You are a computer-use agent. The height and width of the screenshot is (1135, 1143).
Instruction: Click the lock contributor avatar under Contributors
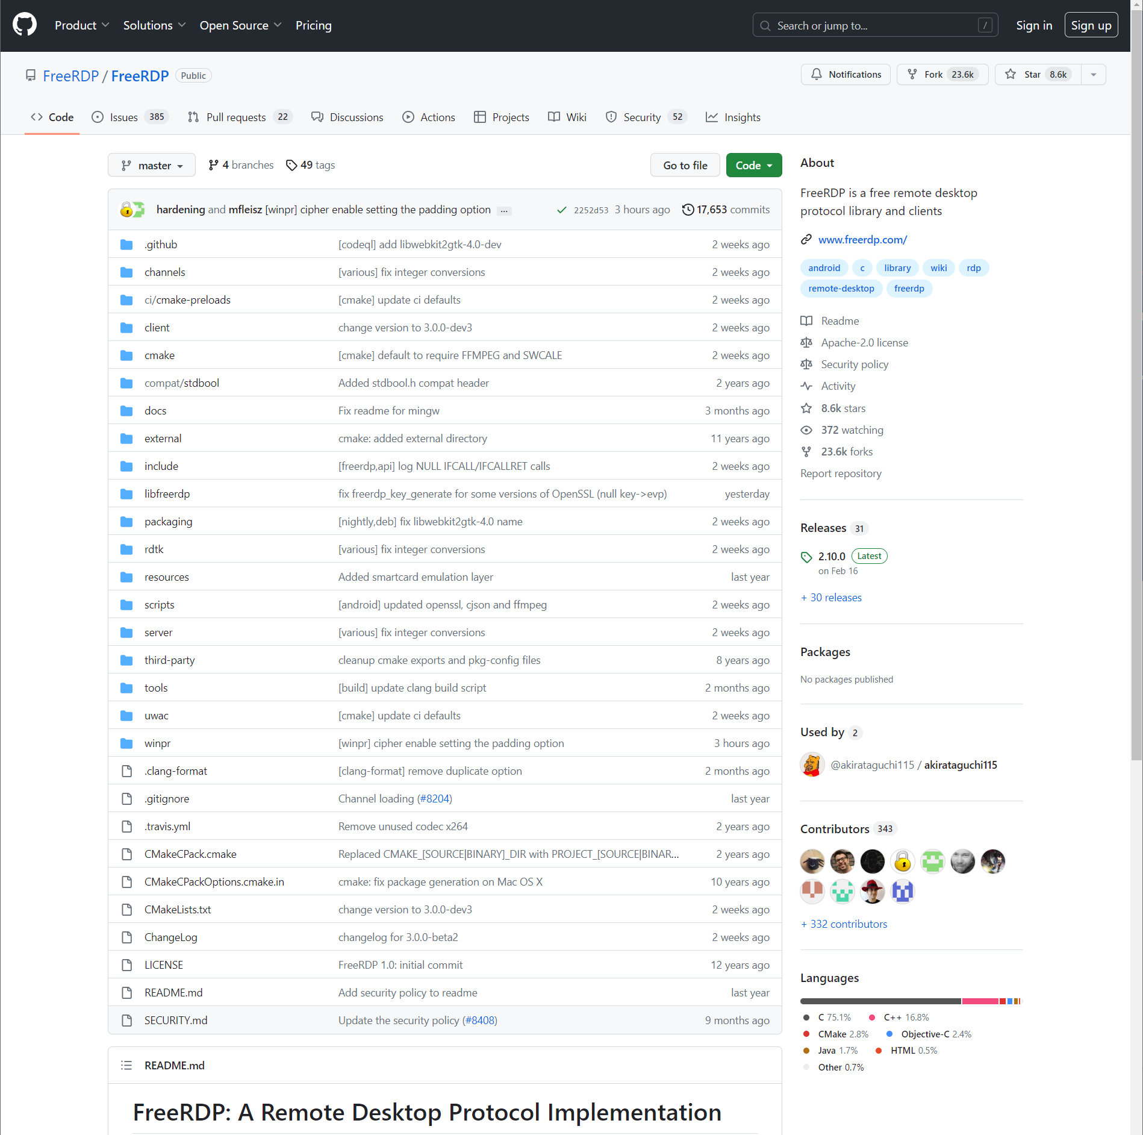(x=903, y=861)
